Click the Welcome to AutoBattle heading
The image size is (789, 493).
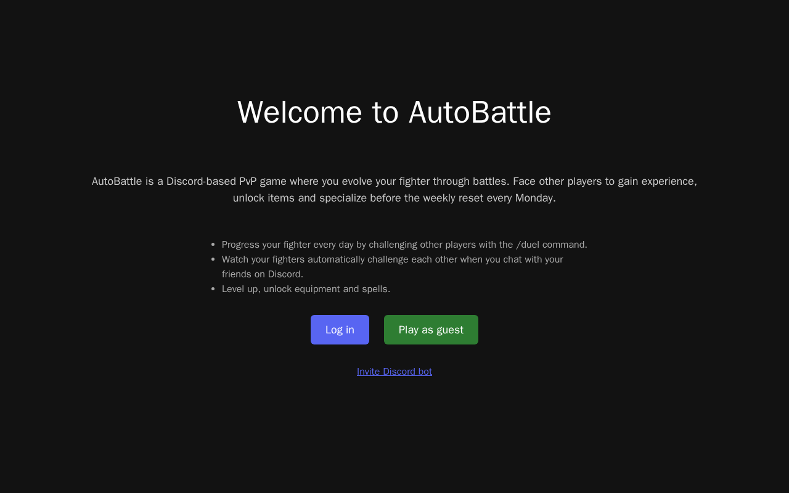click(x=394, y=112)
